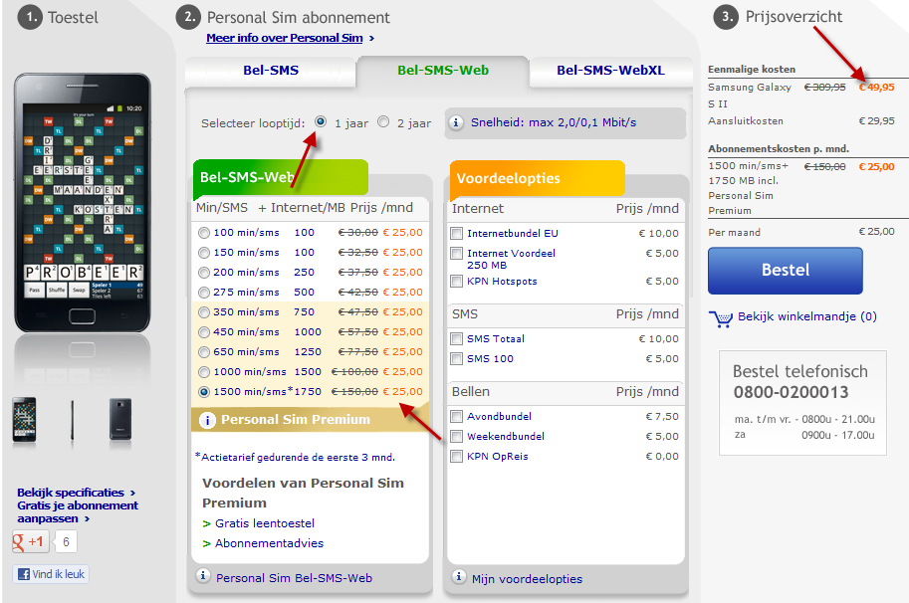Click the SMS Totaal label
Image resolution: width=909 pixels, height=603 pixels.
(x=496, y=339)
